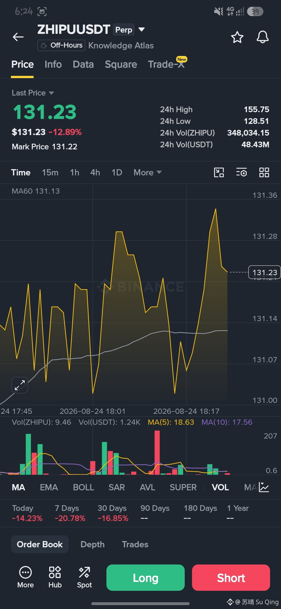
Task: Toggle the EMA indicator
Action: tap(49, 487)
